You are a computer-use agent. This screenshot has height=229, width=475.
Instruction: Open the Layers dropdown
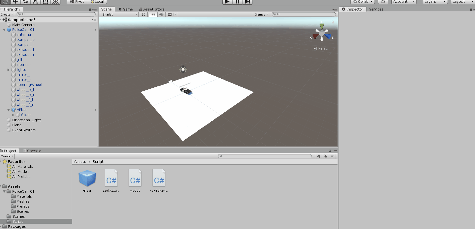click(x=435, y=2)
